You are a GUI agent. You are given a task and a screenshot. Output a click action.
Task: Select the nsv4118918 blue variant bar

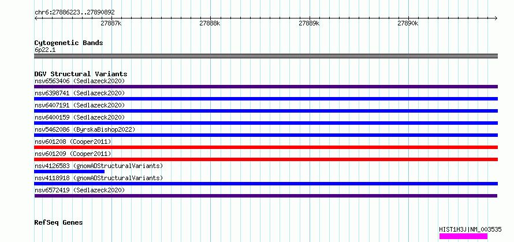tap(266, 184)
